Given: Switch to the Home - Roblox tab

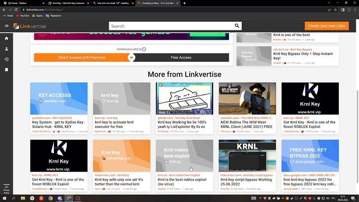Looking at the screenshot, I should click(x=23, y=3).
